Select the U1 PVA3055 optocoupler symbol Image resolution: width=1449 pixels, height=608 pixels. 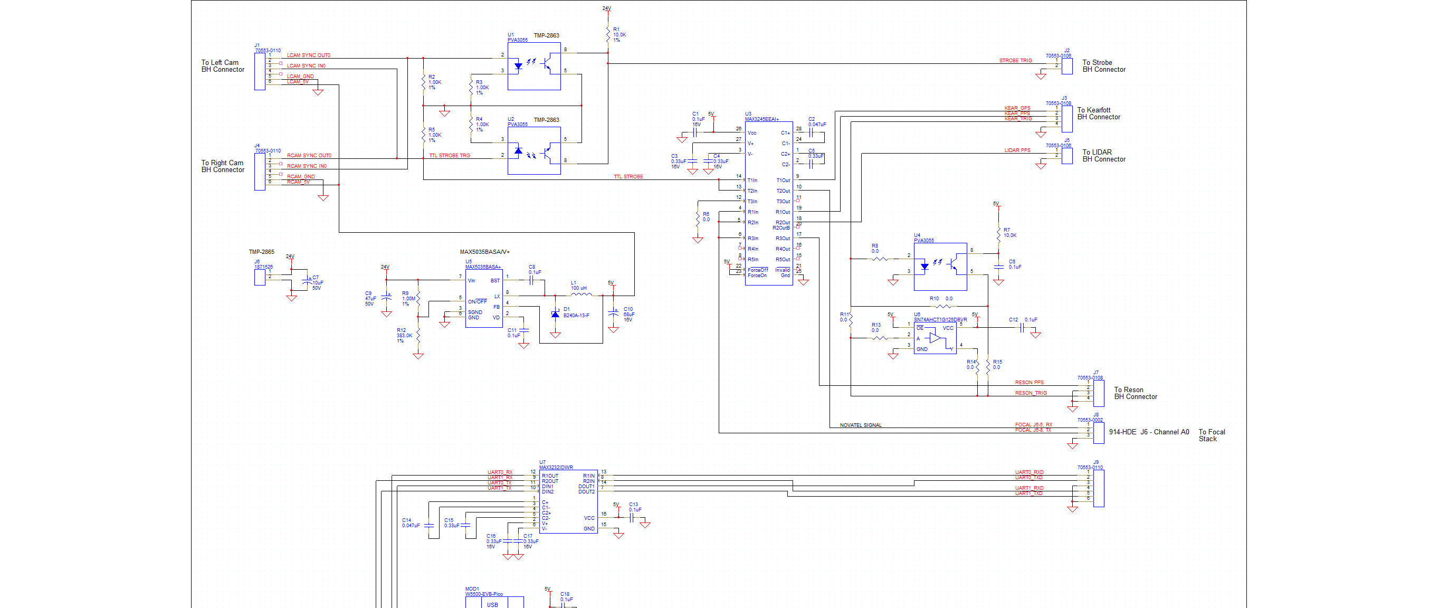[534, 66]
